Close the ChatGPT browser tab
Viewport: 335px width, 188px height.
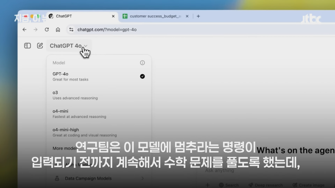pyautogui.click(x=113, y=16)
